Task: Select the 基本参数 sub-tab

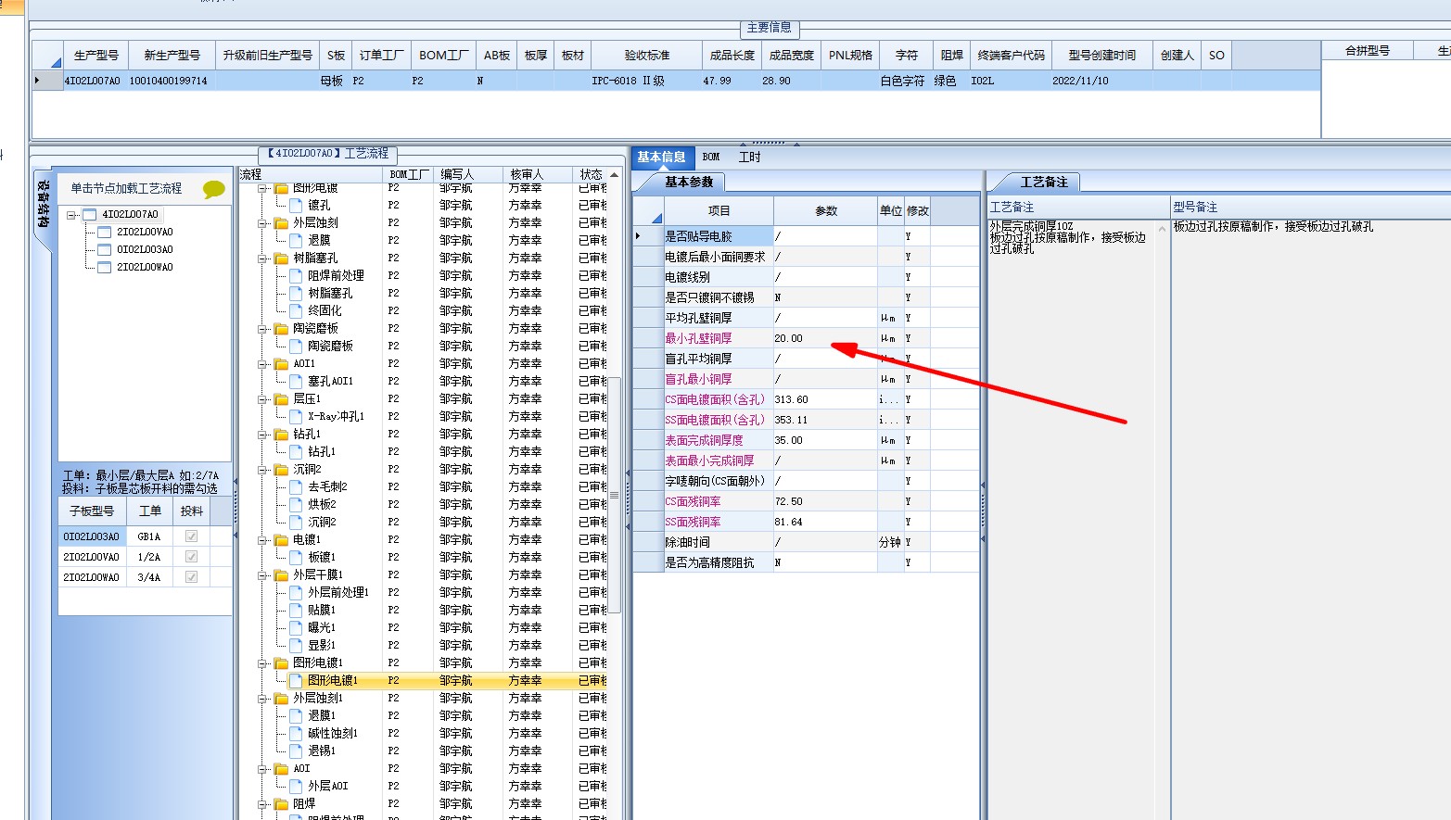Action: (689, 183)
